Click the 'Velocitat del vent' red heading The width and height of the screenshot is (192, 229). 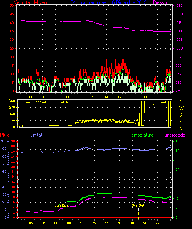[31, 2]
